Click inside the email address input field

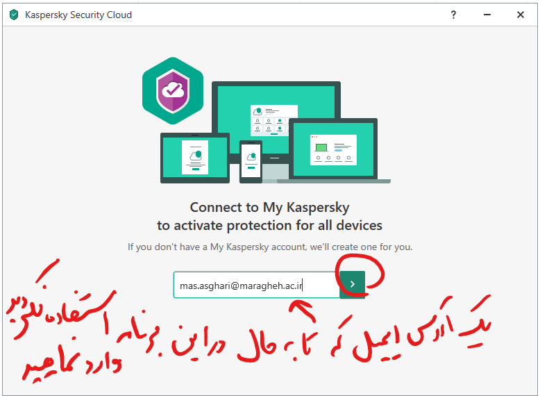[x=256, y=285]
